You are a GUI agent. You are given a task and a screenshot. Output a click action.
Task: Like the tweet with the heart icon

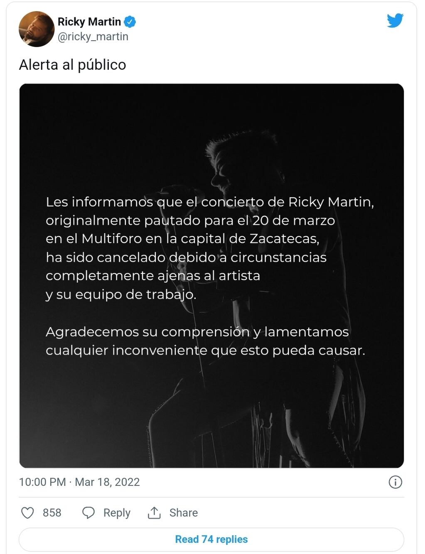coord(27,513)
